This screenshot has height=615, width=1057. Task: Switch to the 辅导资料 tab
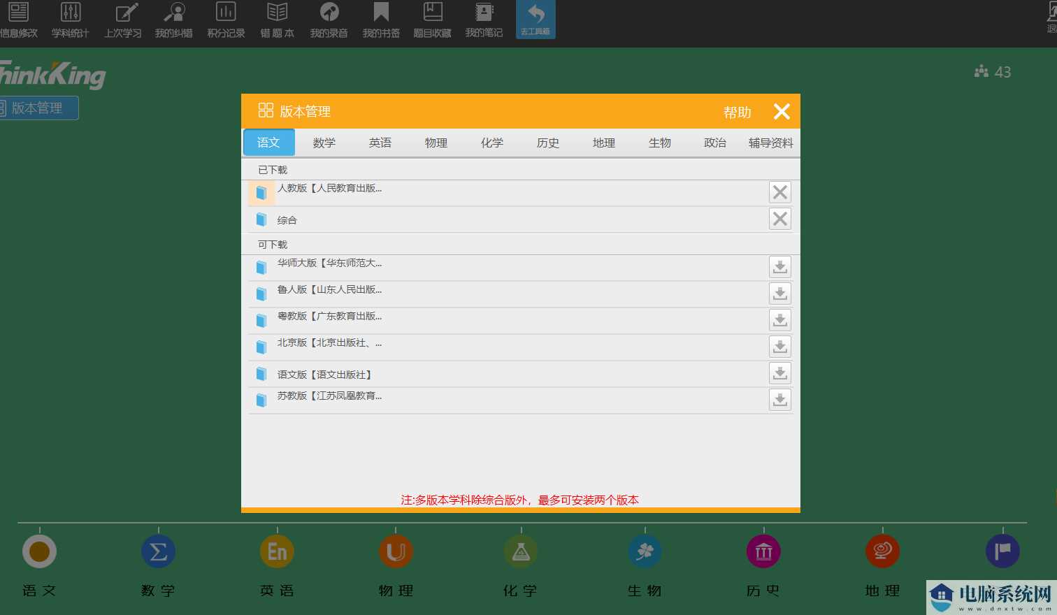tap(771, 143)
